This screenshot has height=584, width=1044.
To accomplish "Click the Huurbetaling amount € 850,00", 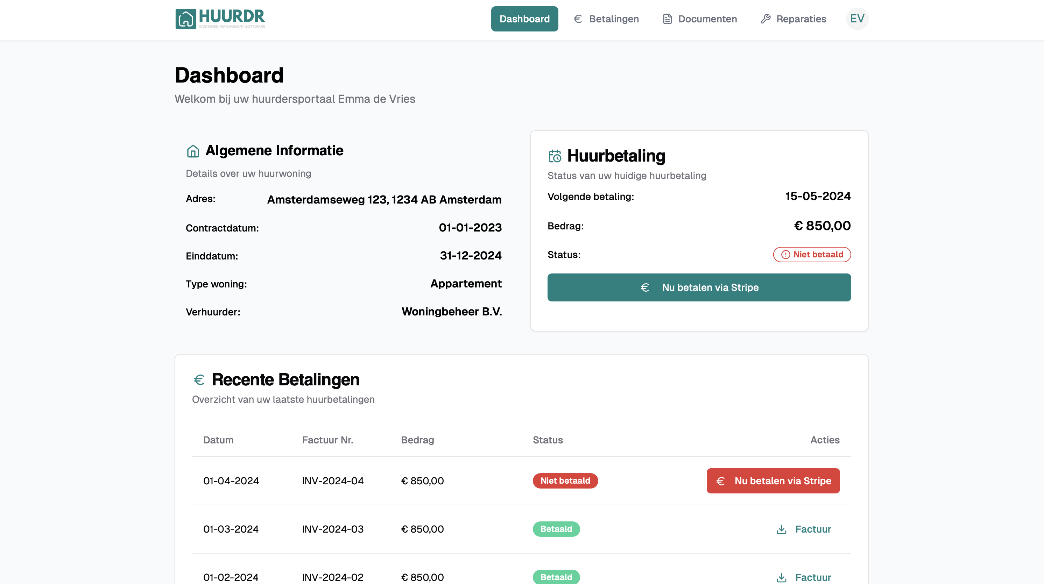I will pos(822,226).
